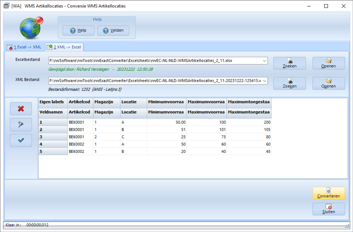The height and width of the screenshot is (232, 353).
Task: Select row 3 header in the grid
Action: 53,137
